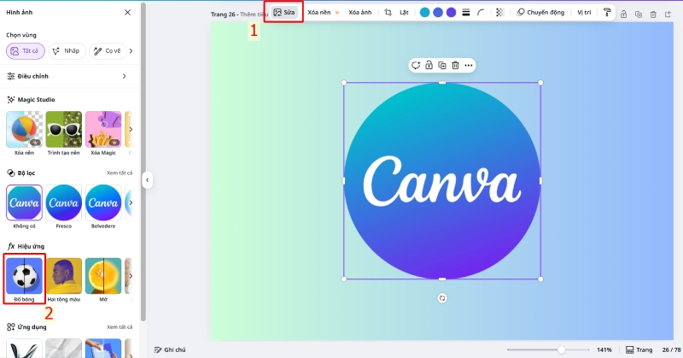Image resolution: width=683 pixels, height=358 pixels.
Task: Click Xóa ảnh in the toolbar
Action: tap(359, 12)
